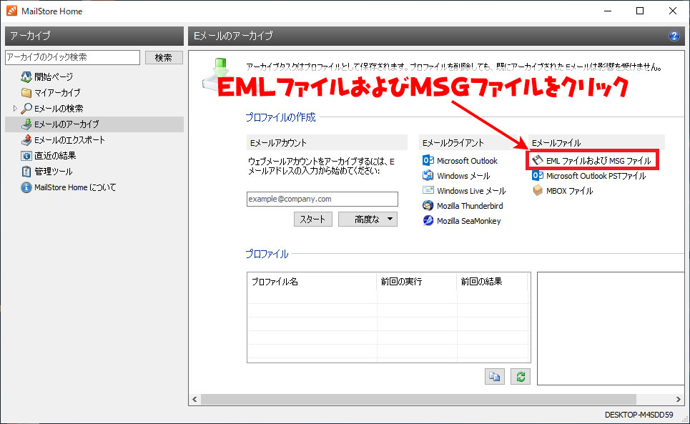Choose the Mozilla SeaMonkey link
Viewport: 690px width, 424px height.
tap(468, 221)
